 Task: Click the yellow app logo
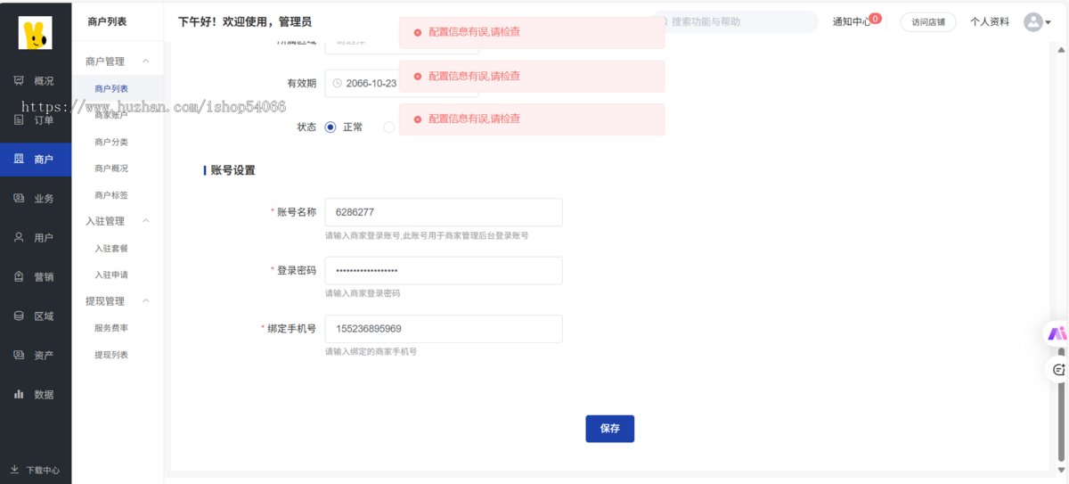tap(36, 33)
